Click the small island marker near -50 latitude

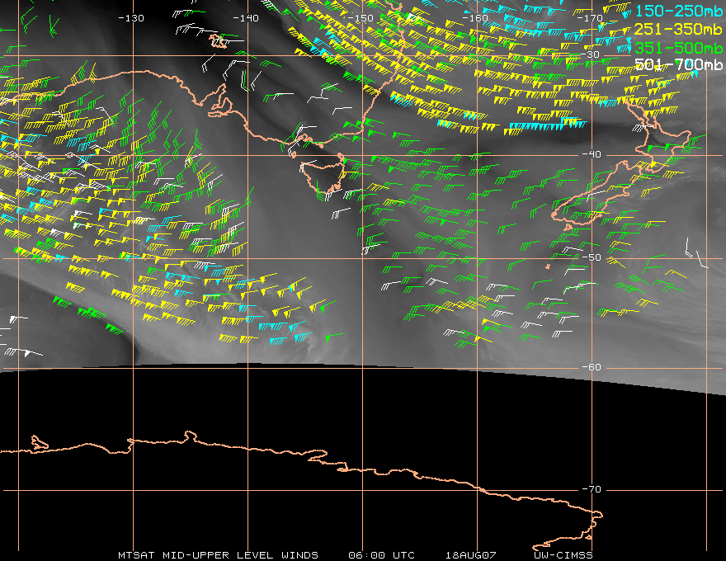click(548, 266)
